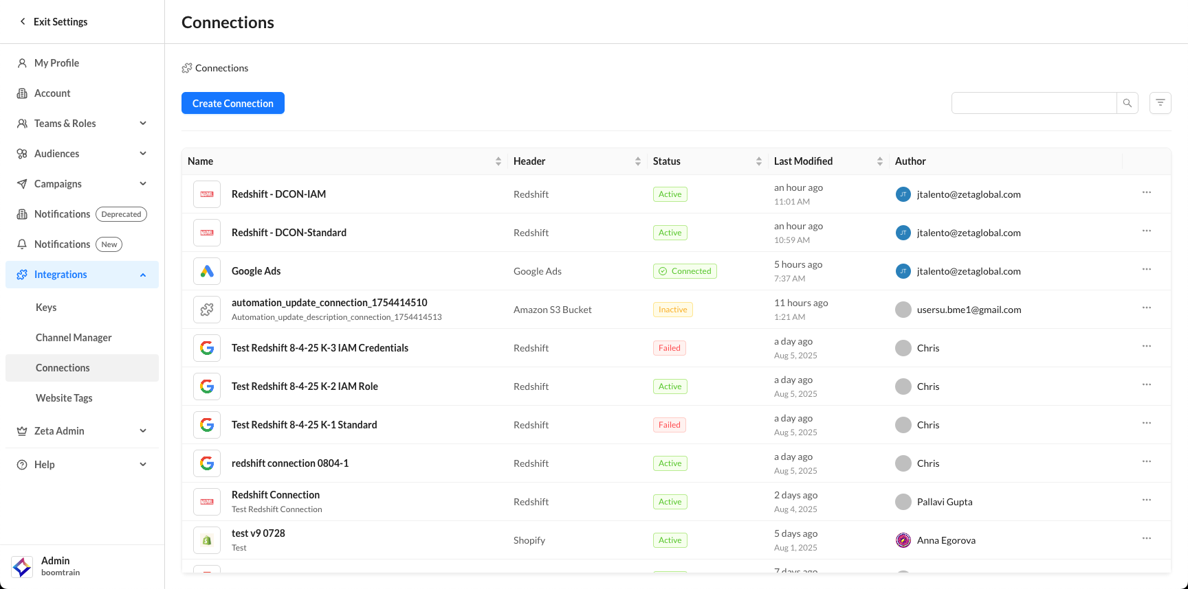Sort the table by the Status column
1188x589 pixels.
coord(759,161)
